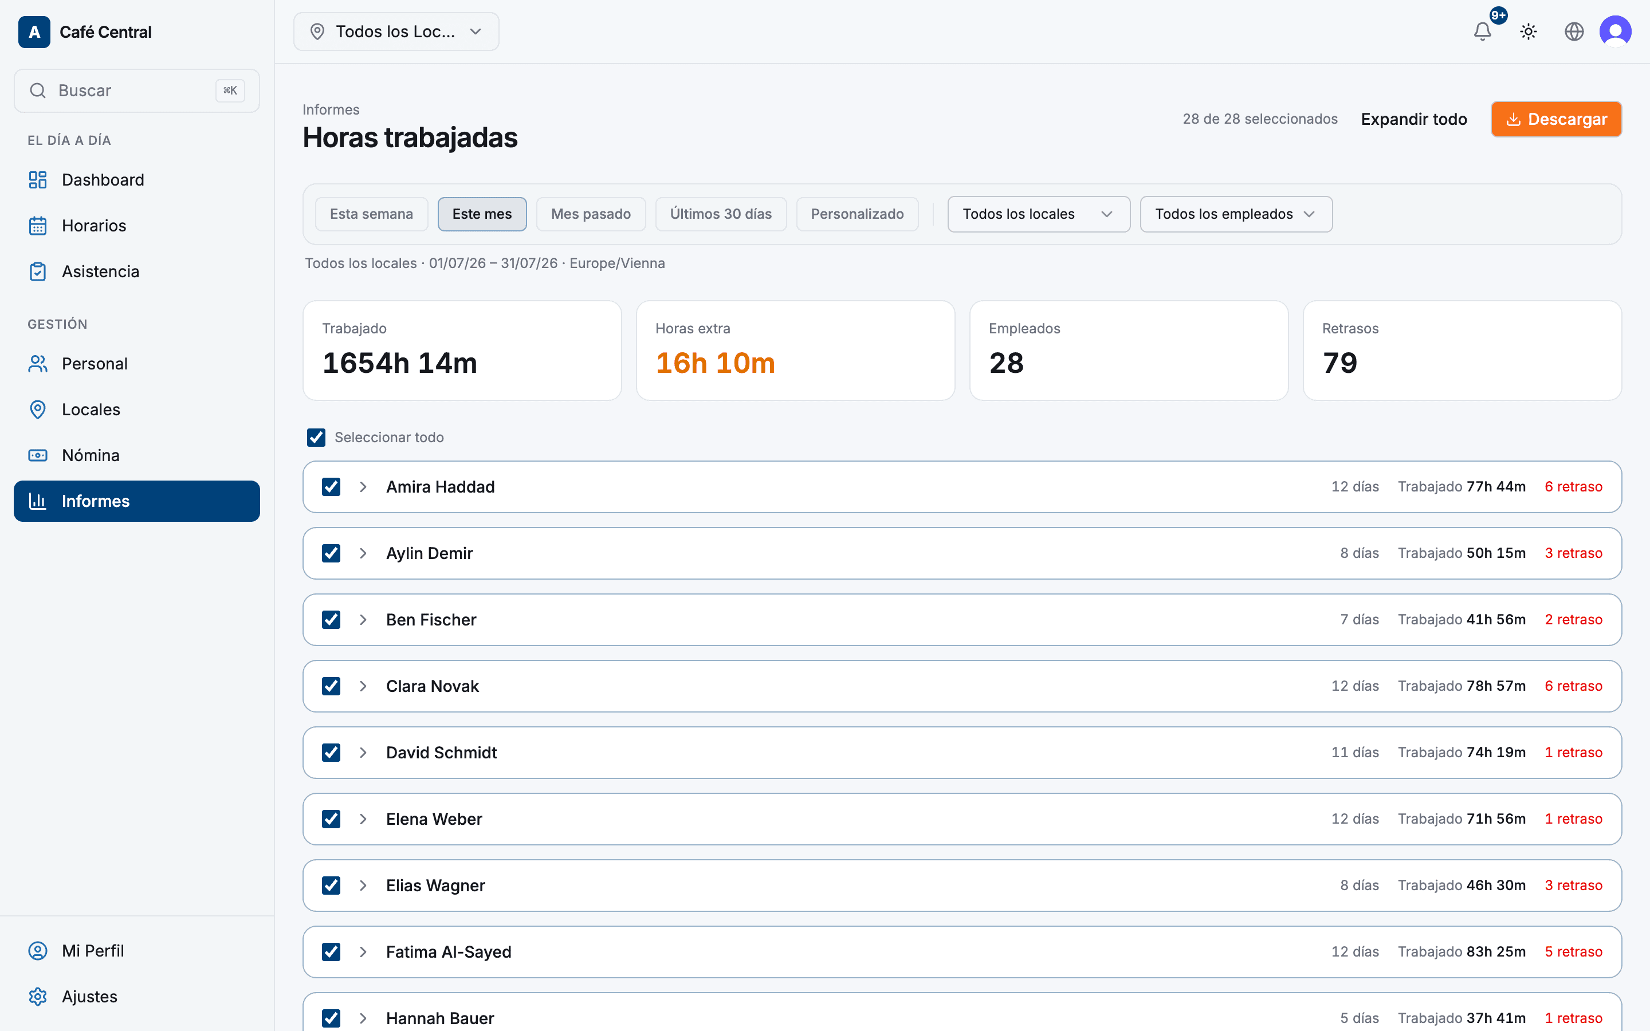Viewport: 1650px width, 1031px height.
Task: Open the Todos los empleados filter dropdown
Action: tap(1236, 214)
